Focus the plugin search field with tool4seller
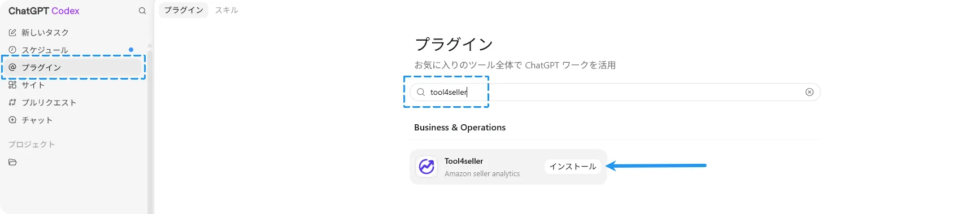Image resolution: width=970 pixels, height=214 pixels. pos(615,92)
